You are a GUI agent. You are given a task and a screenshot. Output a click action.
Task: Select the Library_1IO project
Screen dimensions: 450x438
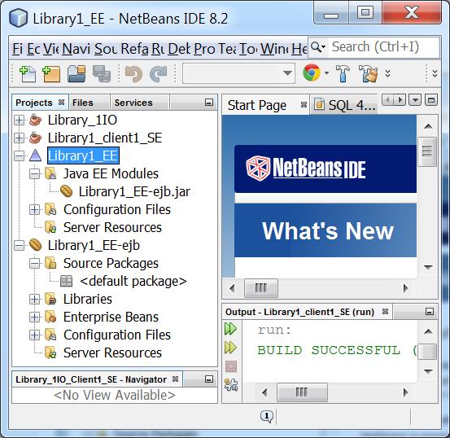82,120
